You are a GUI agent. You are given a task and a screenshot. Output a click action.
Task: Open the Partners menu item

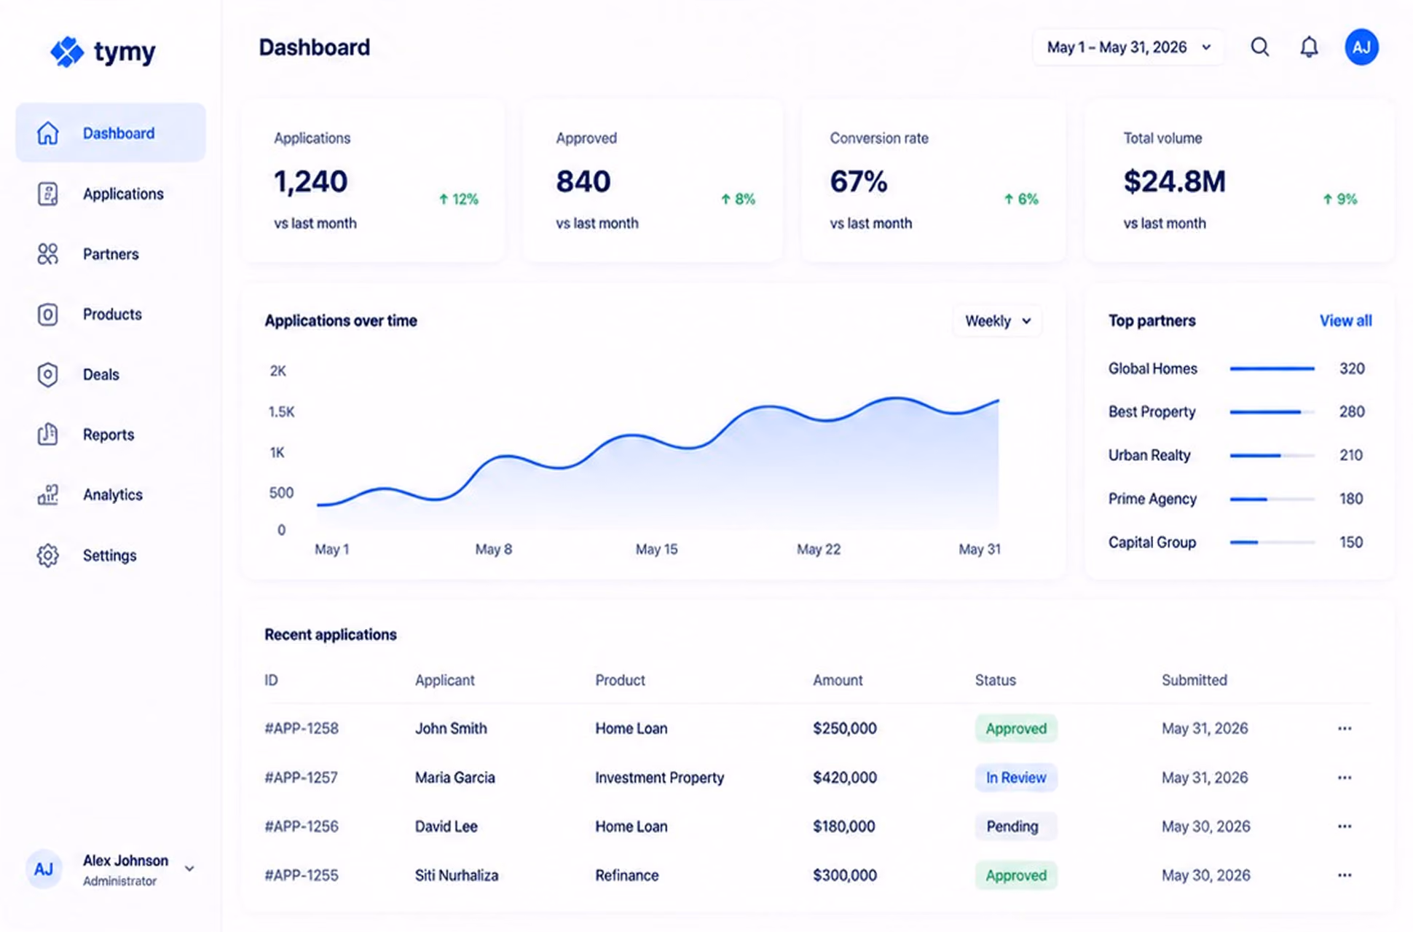coord(111,254)
